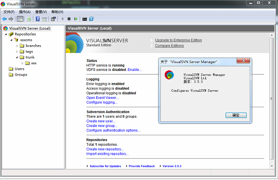Viewport: 278px width, 180px height.
Task: Open the 文件(F) menu
Action: (x=9, y=12)
